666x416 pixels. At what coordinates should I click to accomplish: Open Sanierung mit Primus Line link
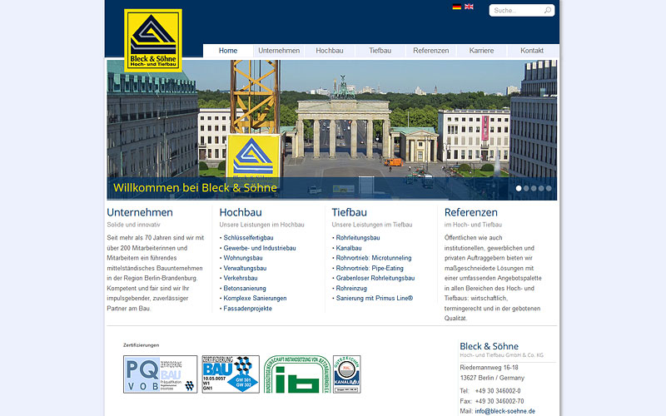[375, 298]
